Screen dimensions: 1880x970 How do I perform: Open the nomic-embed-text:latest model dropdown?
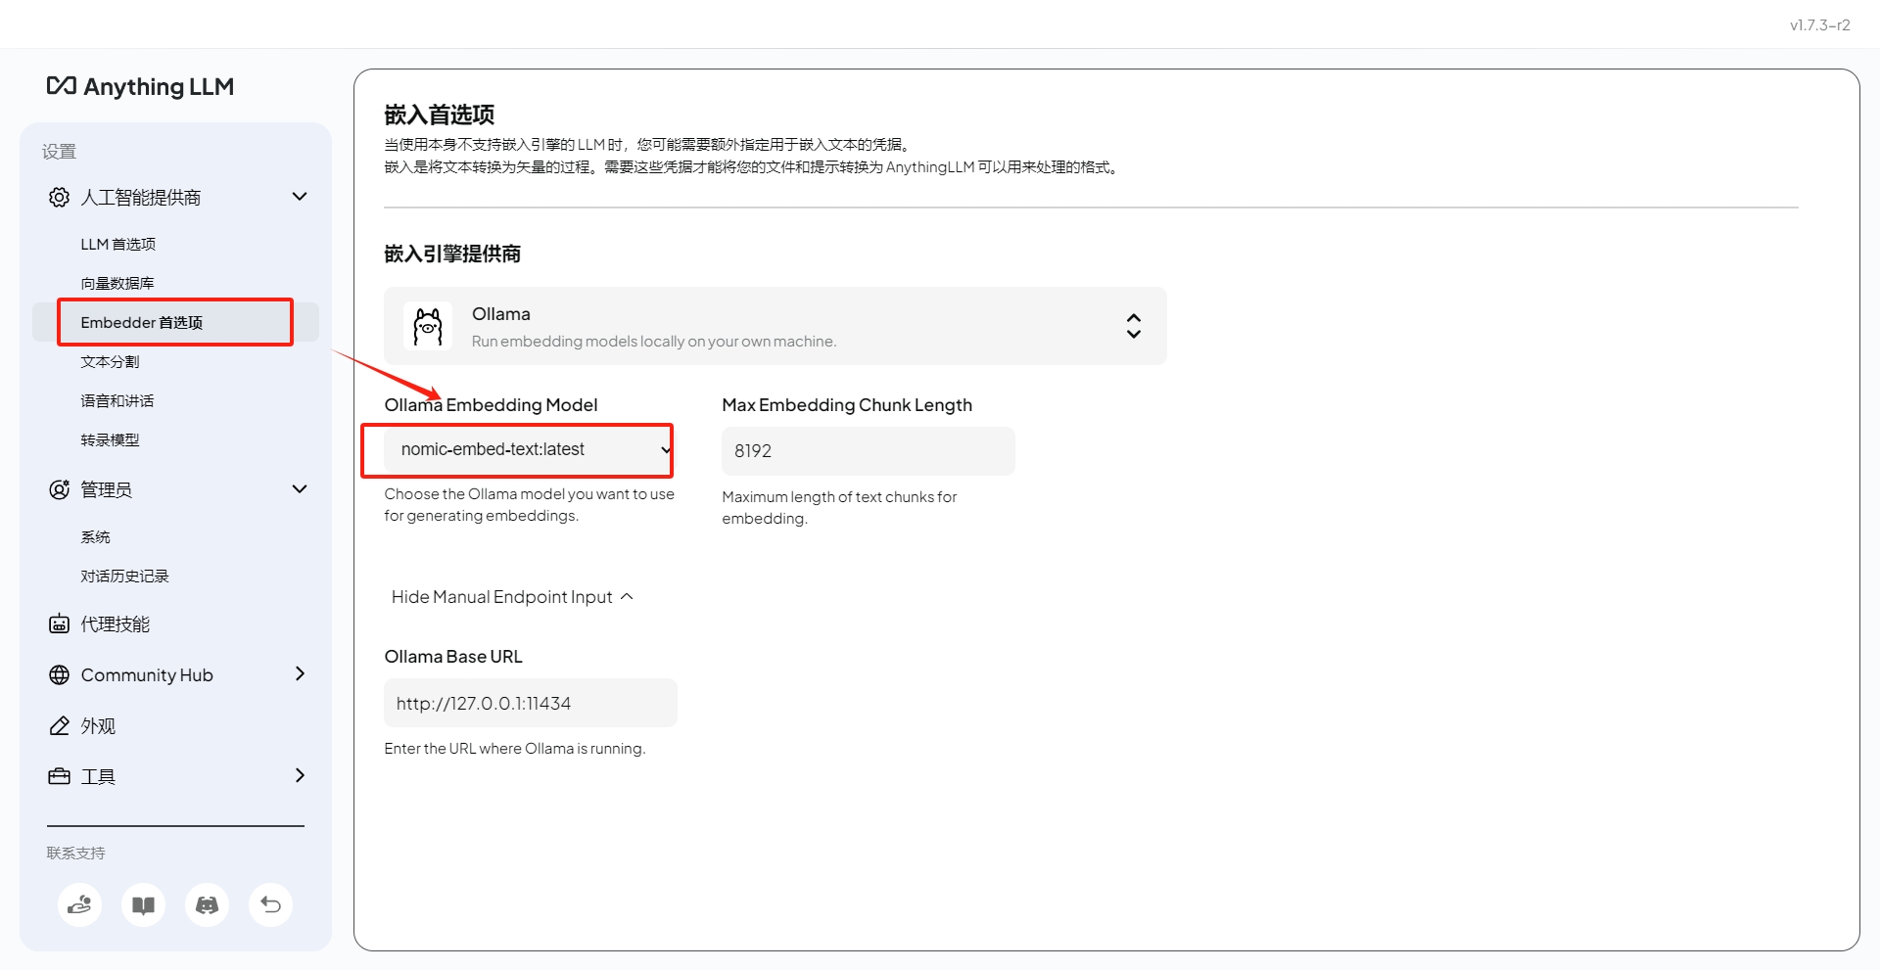529,449
